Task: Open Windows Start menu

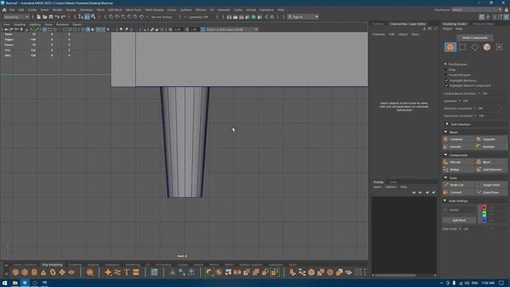Action: click(x=5, y=283)
